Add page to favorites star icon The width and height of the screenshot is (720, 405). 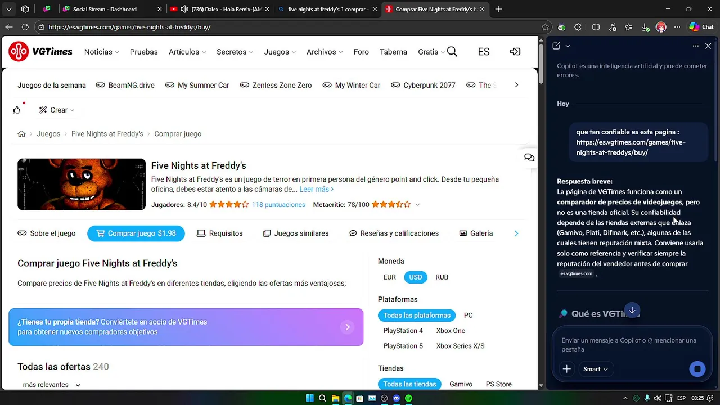coord(545,27)
